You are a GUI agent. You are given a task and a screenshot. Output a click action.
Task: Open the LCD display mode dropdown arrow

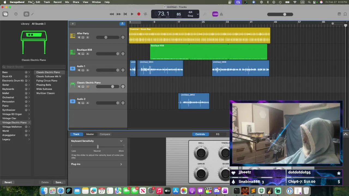198,14
